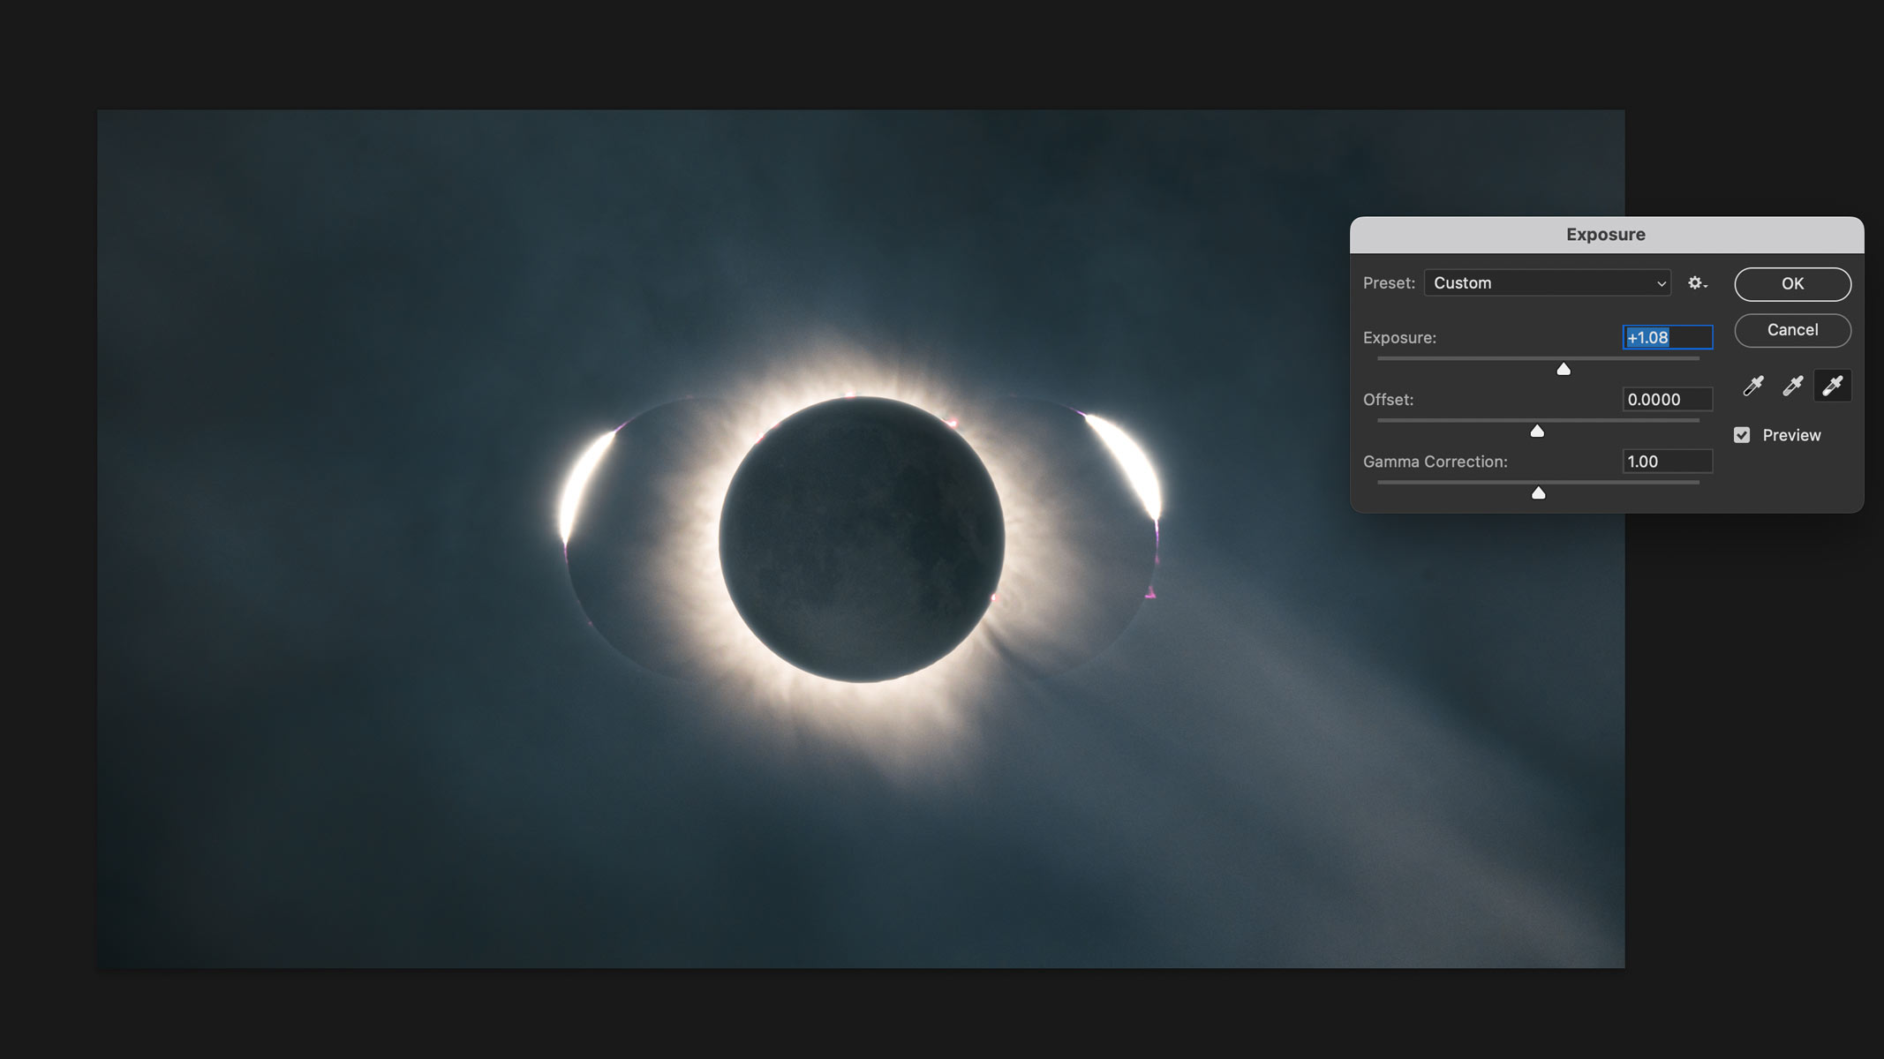Click the Gamma Correction value field
Viewport: 1884px width, 1059px height.
pyautogui.click(x=1667, y=462)
